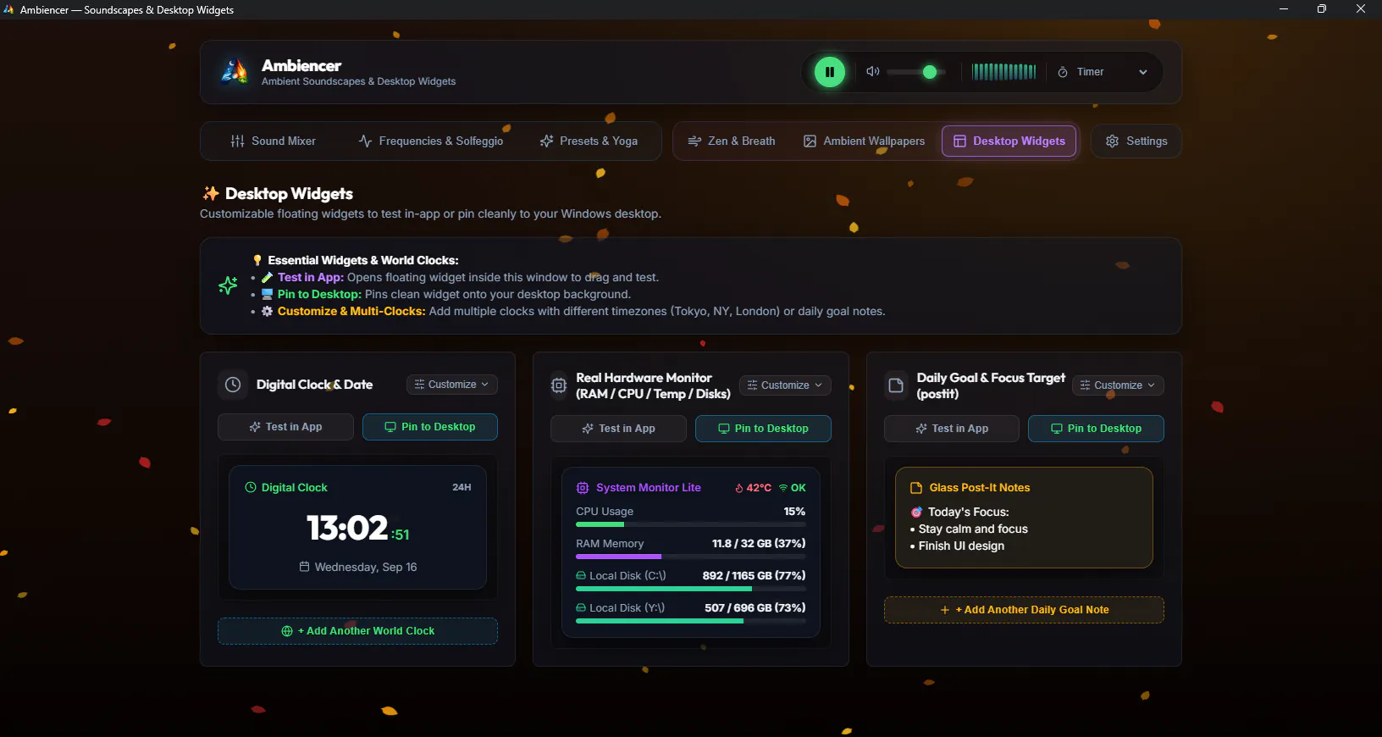Open the Zen & Breath tab
Screen dimensions: 1382x737
(x=732, y=141)
